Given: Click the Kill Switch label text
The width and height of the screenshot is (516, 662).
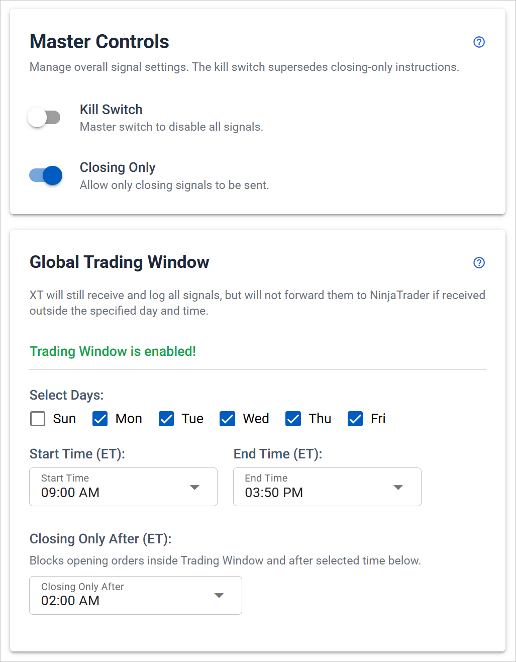Looking at the screenshot, I should click(111, 110).
